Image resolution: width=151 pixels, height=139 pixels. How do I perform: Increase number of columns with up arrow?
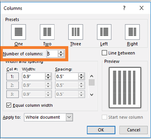[61, 52]
